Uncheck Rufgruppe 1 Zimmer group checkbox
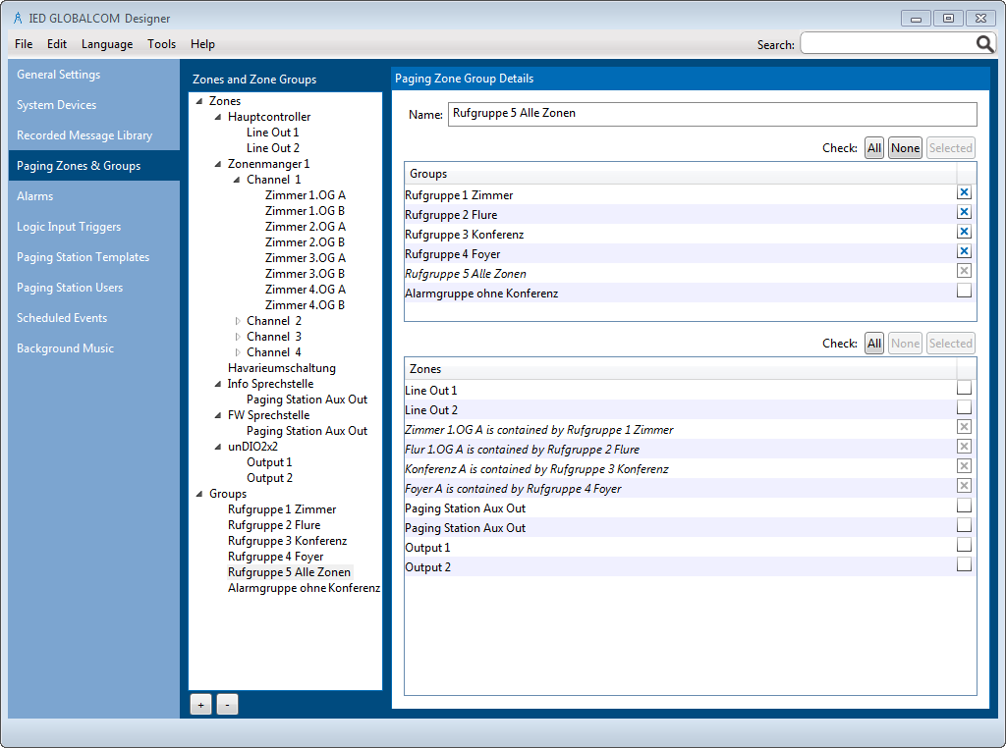Image resolution: width=1006 pixels, height=748 pixels. pos(964,193)
